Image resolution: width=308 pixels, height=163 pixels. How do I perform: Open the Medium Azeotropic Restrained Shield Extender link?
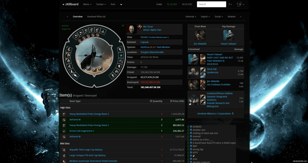click(x=93, y=161)
